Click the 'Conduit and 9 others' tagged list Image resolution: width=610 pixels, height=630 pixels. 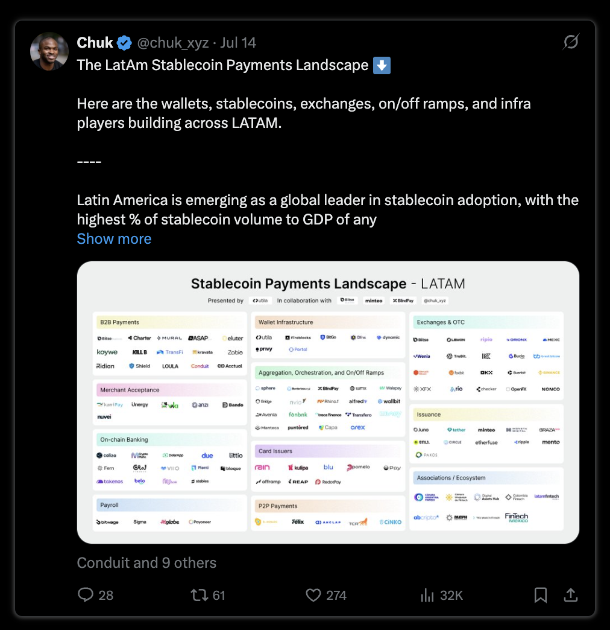tap(146, 563)
